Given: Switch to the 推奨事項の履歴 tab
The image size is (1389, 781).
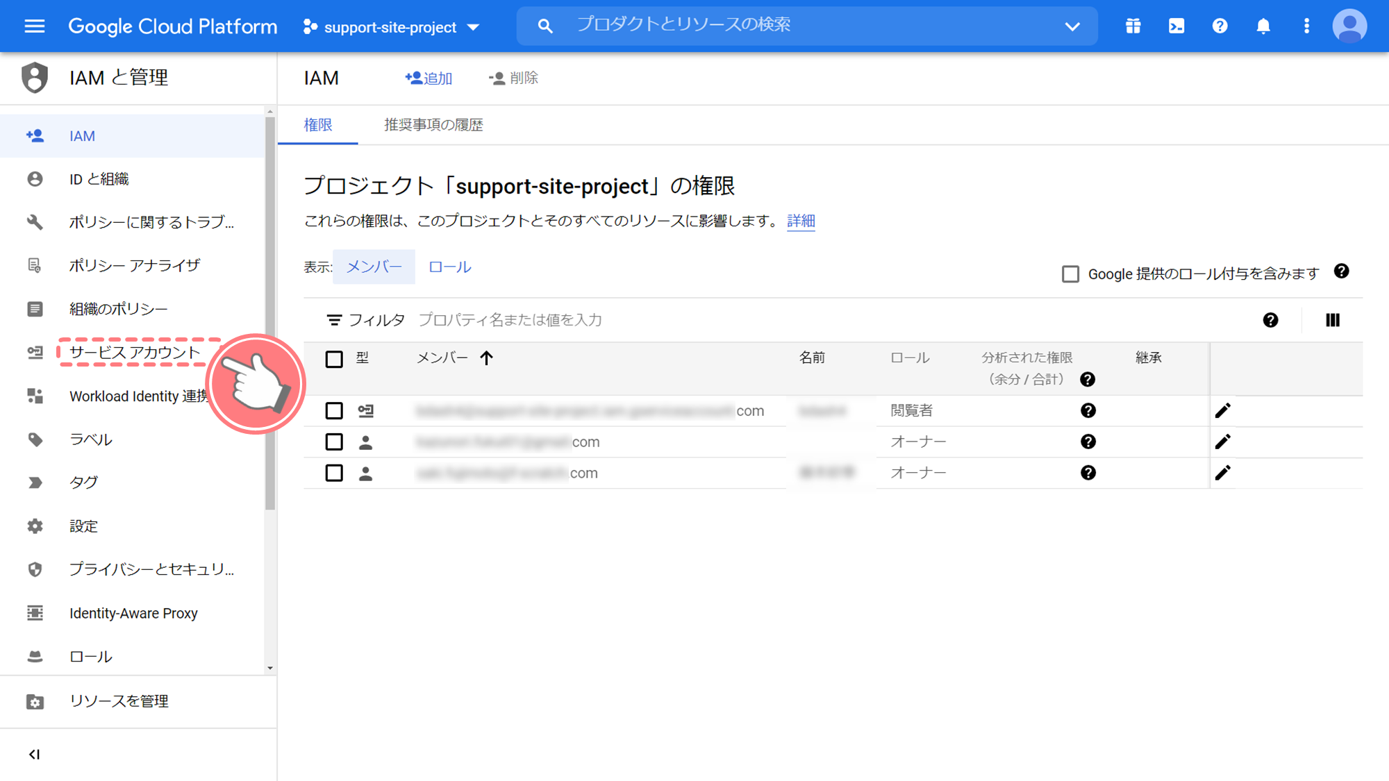Looking at the screenshot, I should pyautogui.click(x=433, y=125).
